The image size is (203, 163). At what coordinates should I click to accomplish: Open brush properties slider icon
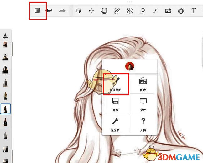point(5,36)
